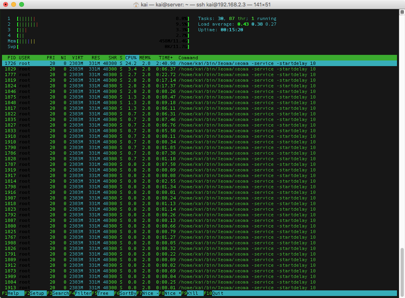Sort by the CPU% column header
The image size is (405, 298).
pyautogui.click(x=131, y=58)
